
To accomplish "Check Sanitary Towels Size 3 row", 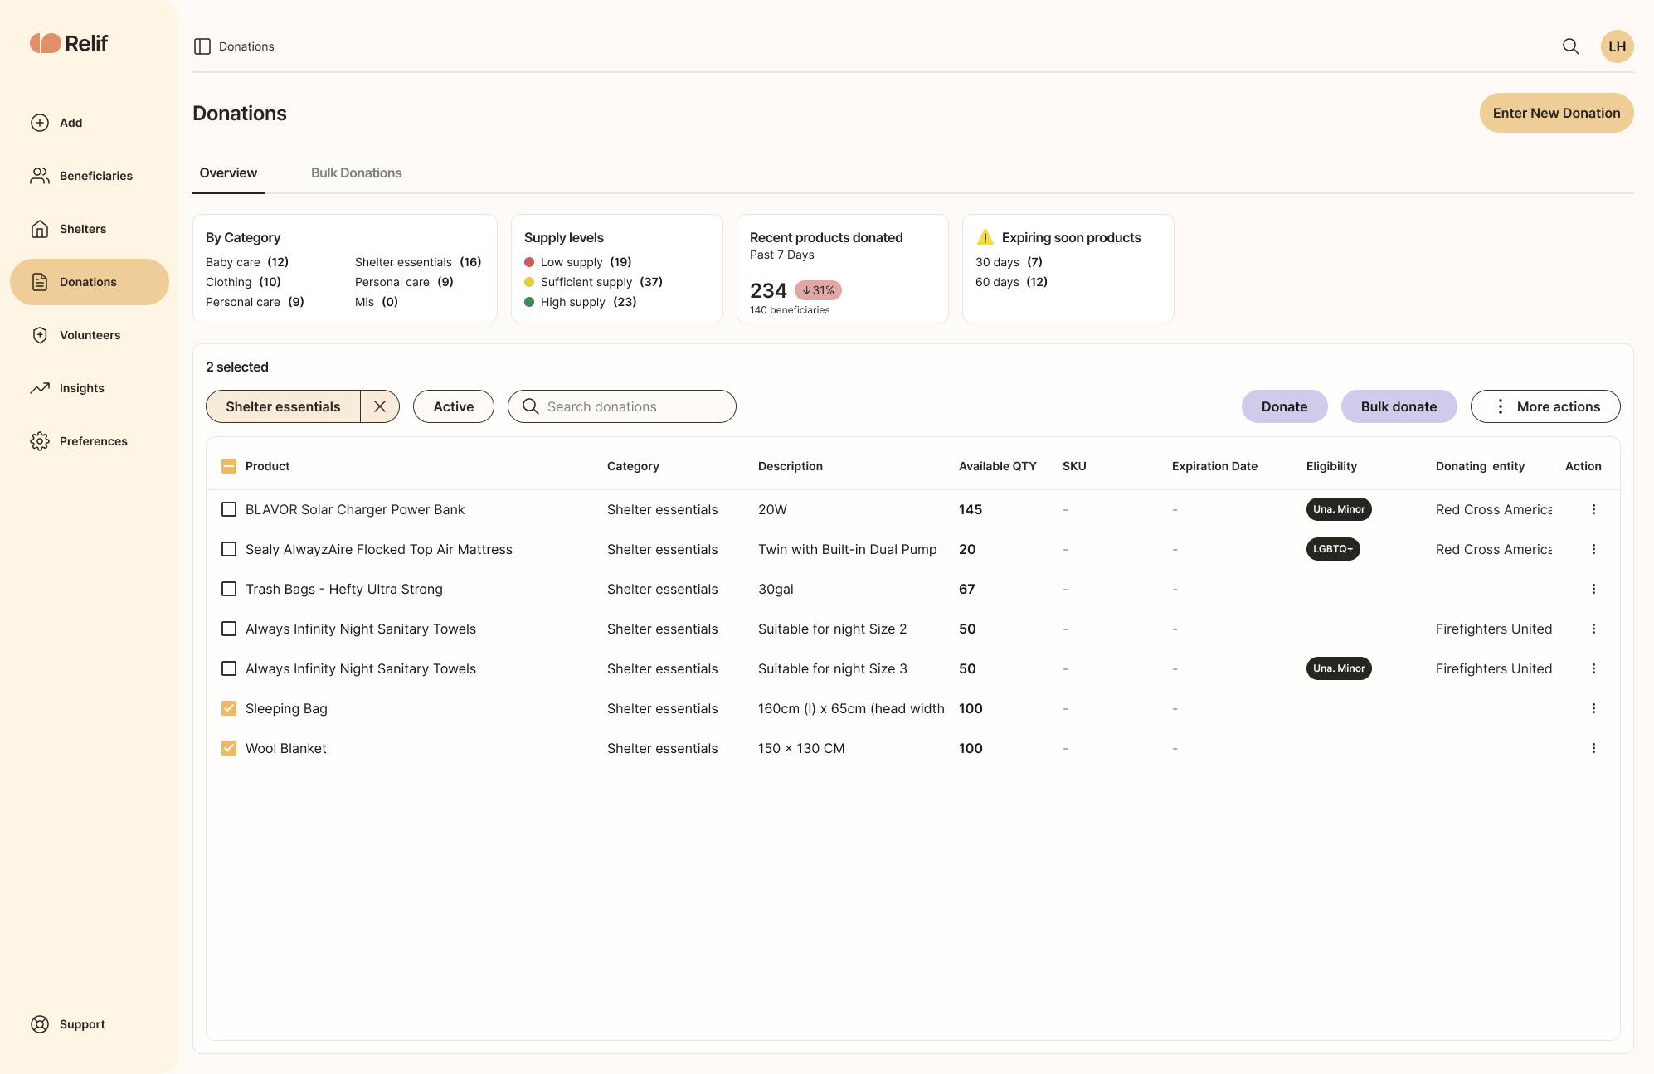I will point(229,668).
